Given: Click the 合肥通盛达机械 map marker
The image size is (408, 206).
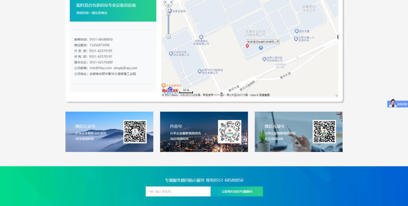Looking at the screenshot, I should click(x=201, y=37).
